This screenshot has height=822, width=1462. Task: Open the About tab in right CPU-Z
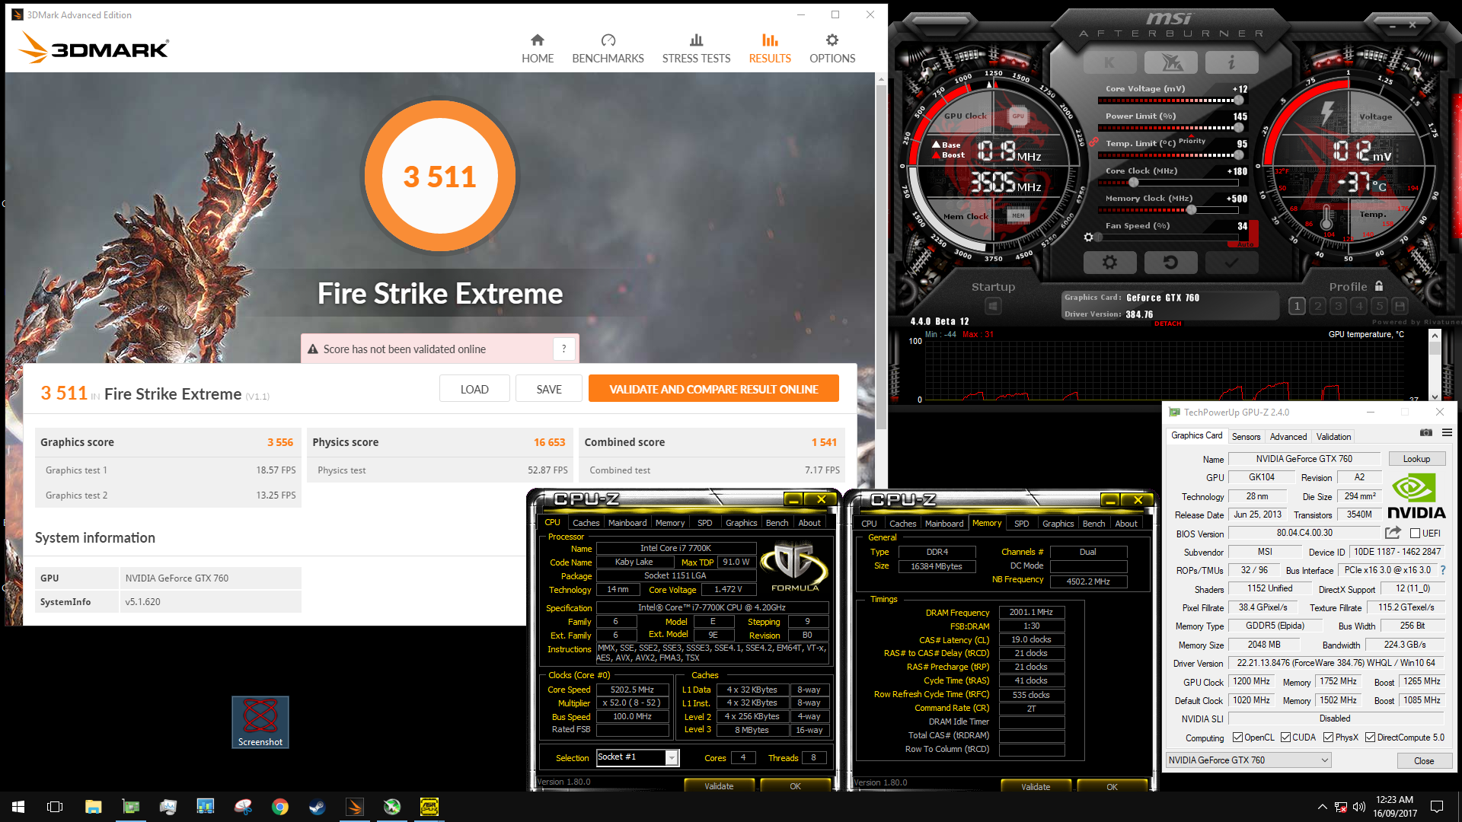[x=1126, y=524]
